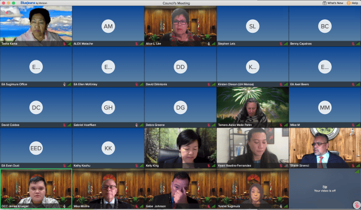
Task: Select the AM avatar for ALEX Matache
Action: pyautogui.click(x=108, y=27)
